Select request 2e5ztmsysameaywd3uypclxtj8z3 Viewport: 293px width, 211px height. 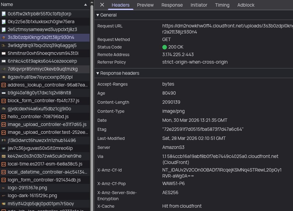coord(45,30)
